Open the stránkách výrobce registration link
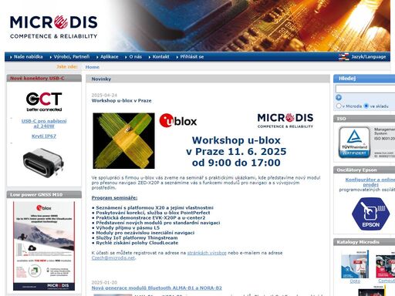Screen dimensions: 395x296 click(207, 253)
